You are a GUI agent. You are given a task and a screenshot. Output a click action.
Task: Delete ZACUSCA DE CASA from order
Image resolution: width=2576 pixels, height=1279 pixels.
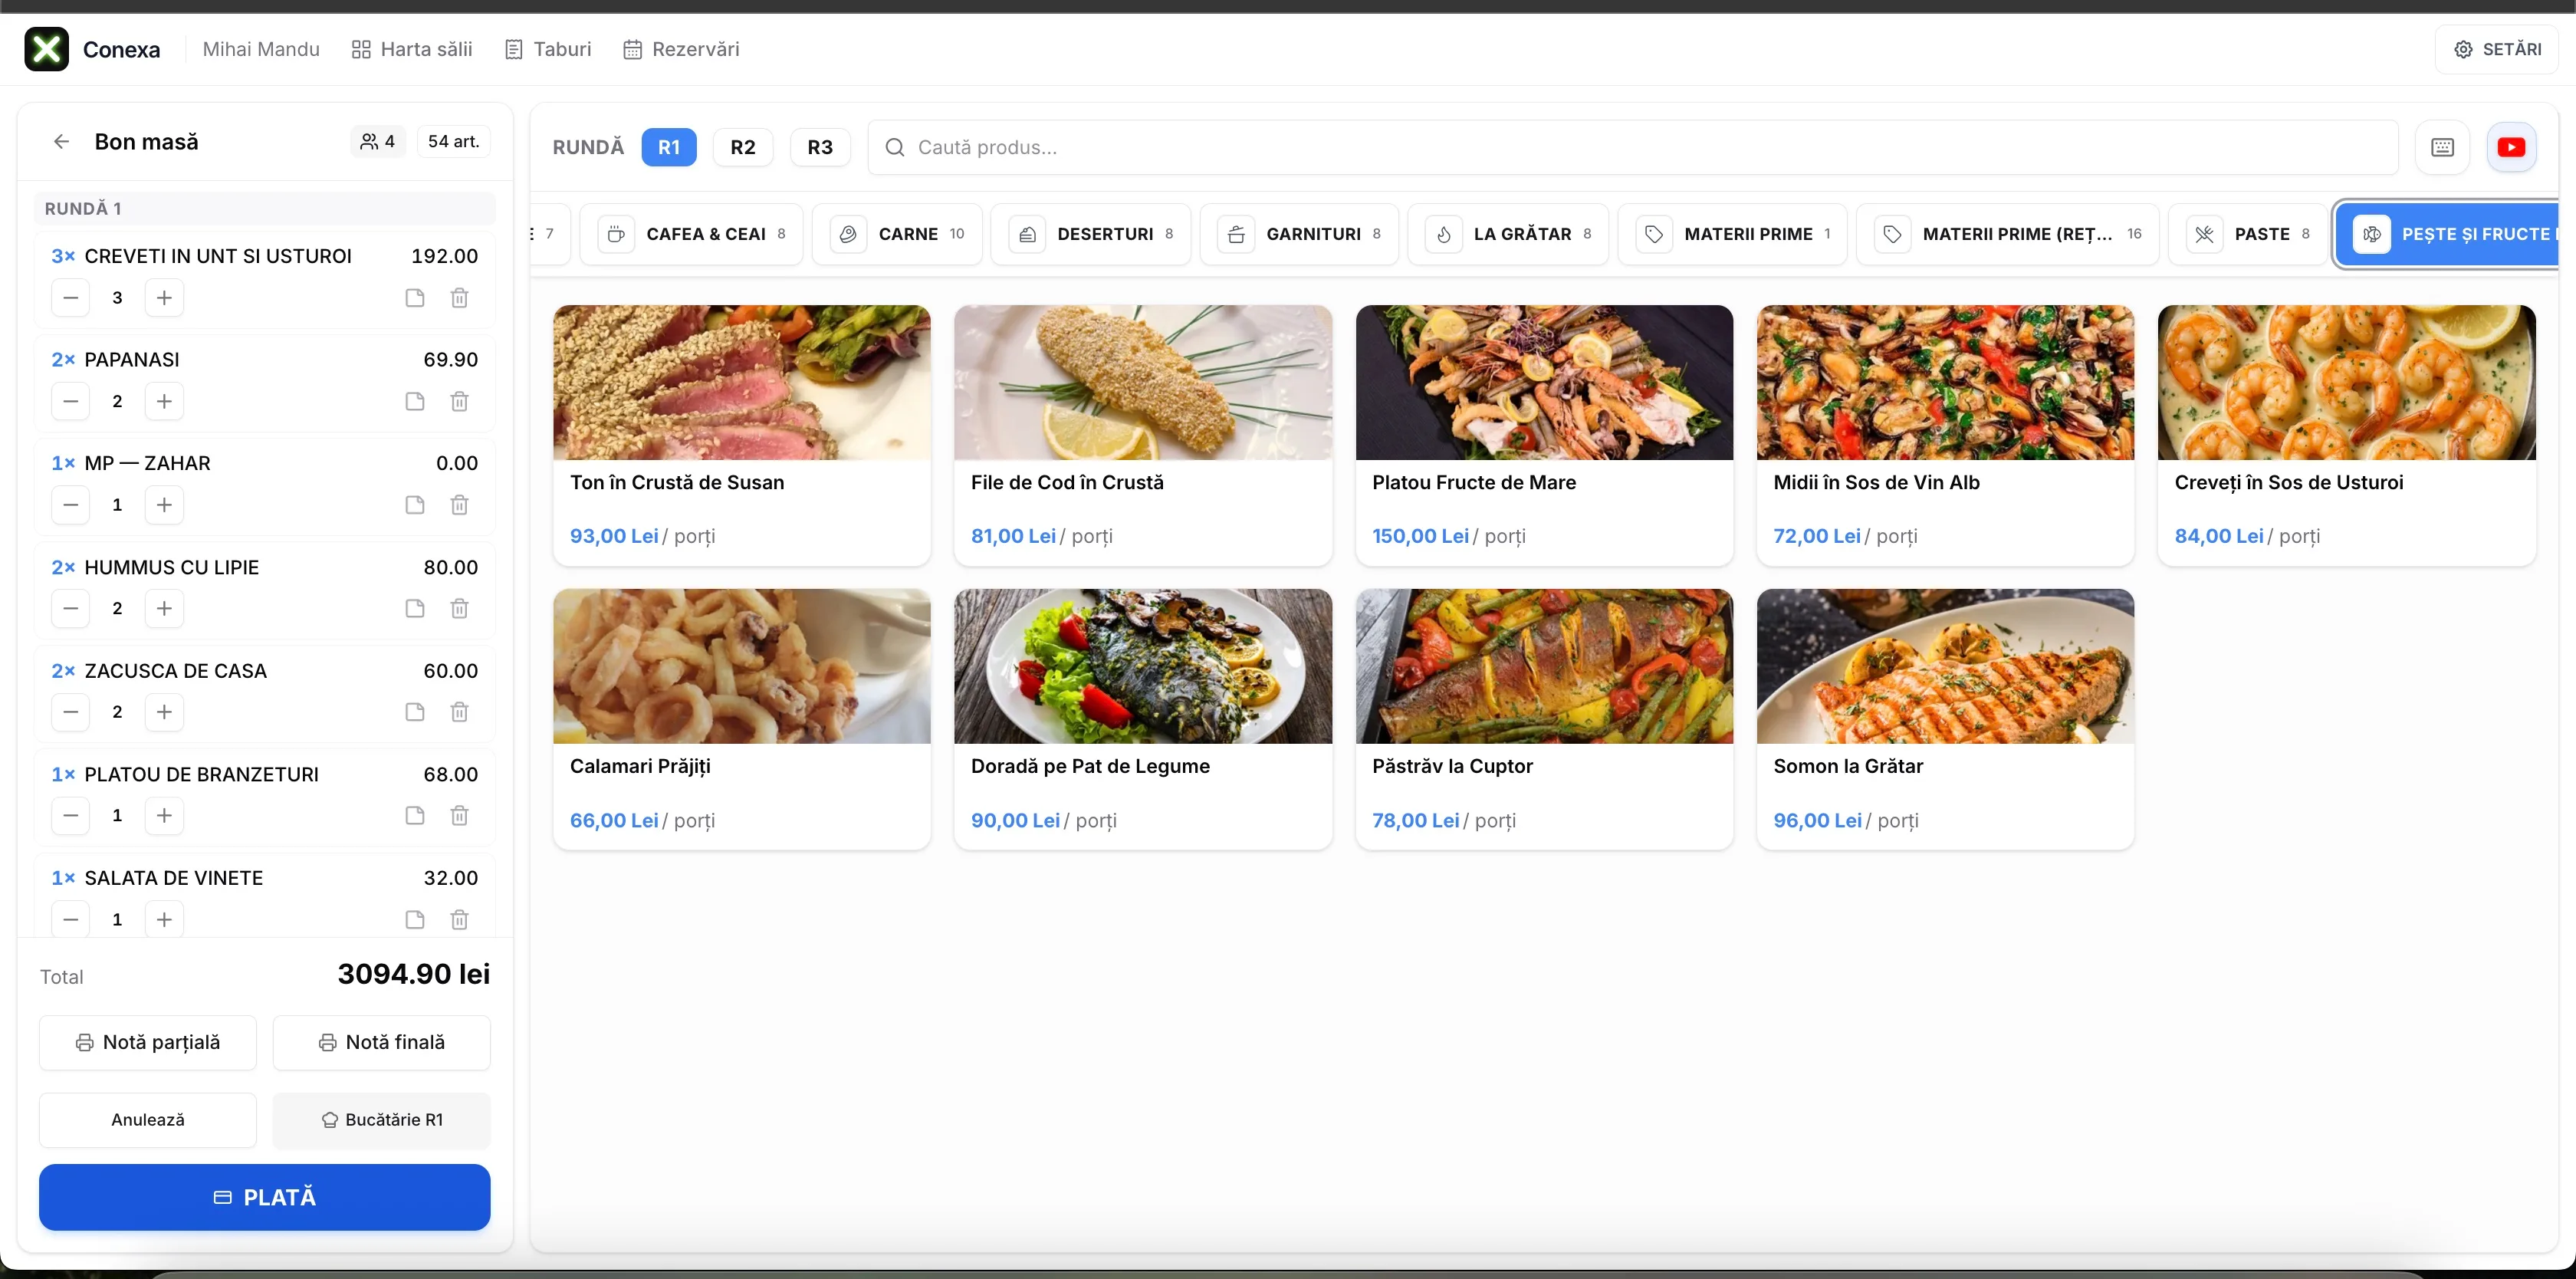459,712
